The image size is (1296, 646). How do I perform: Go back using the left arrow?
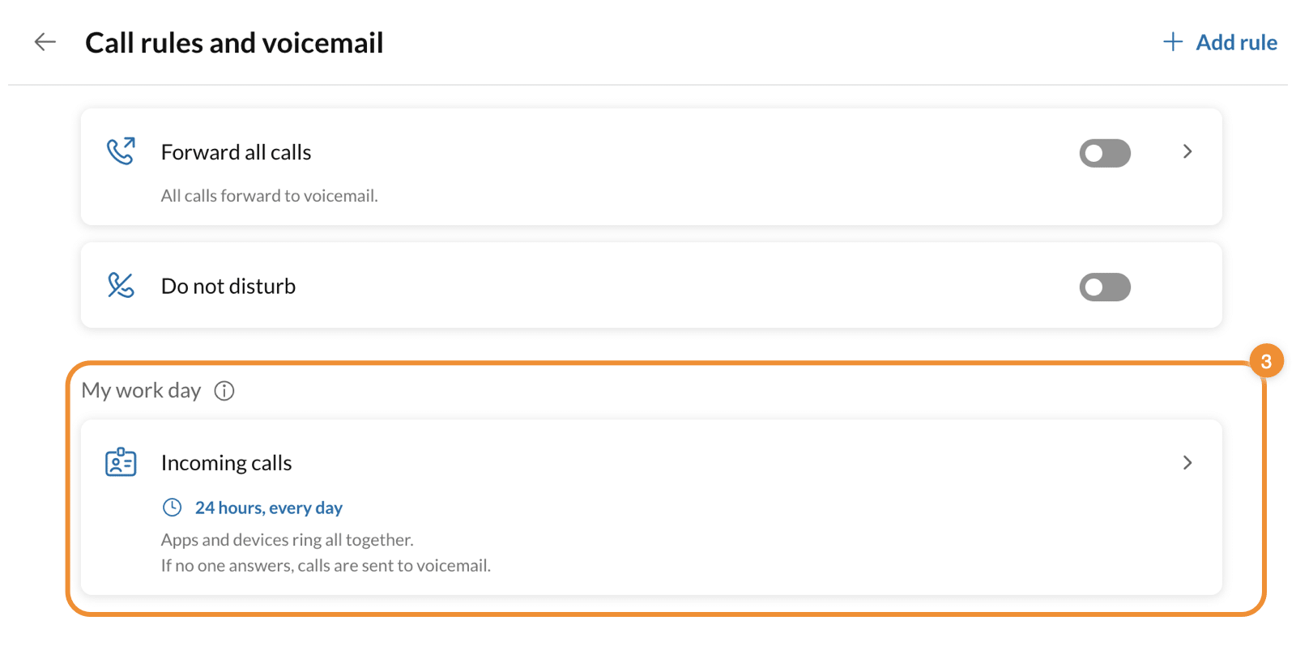[45, 42]
